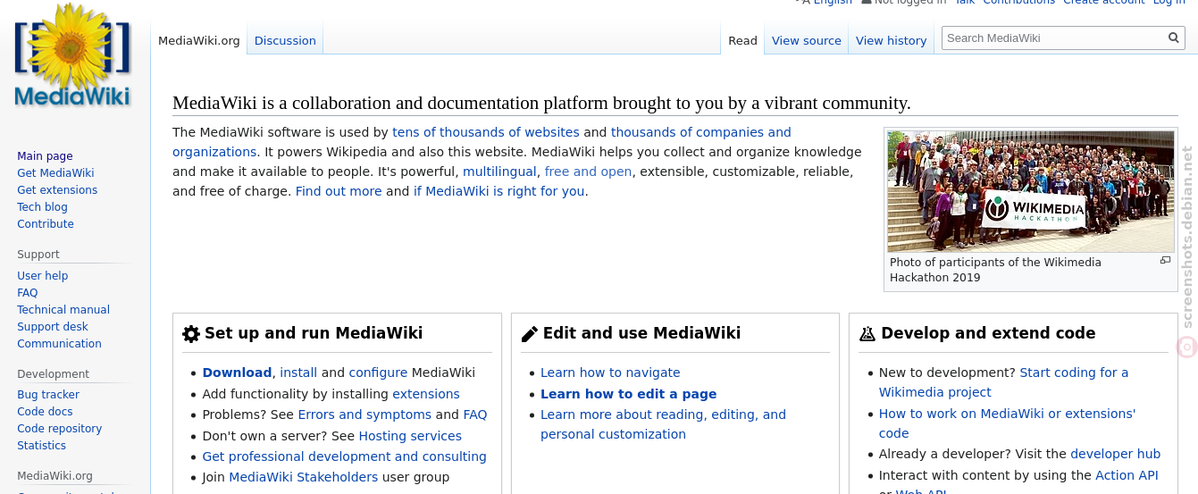Viewport: 1198px width, 494px height.
Task: Click 'Set up and run MediaWiki' heading text
Action: click(x=314, y=333)
